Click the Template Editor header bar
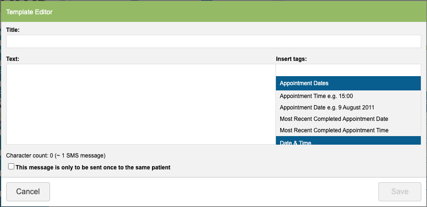 [x=213, y=11]
